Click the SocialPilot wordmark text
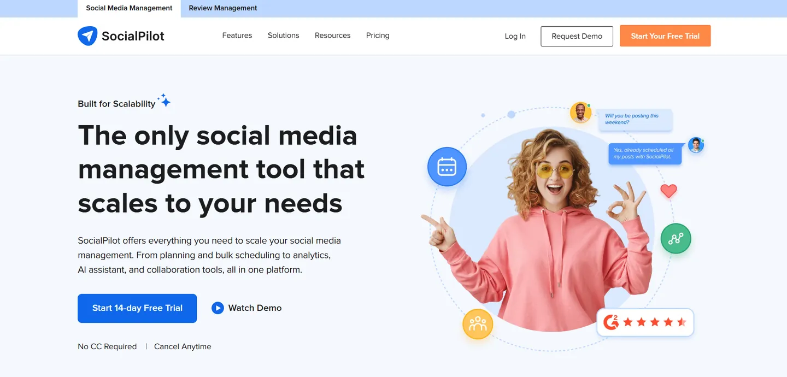Screen dimensions: 787x377 pos(133,37)
